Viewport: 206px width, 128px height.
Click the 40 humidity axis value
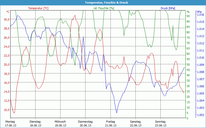188,75
